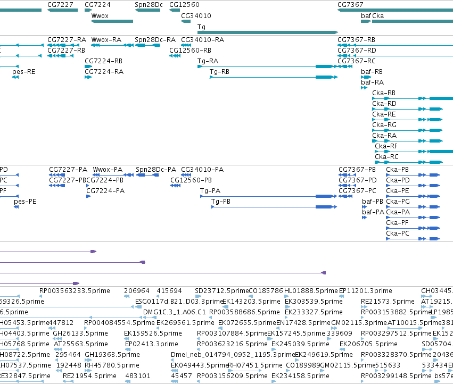Click the SD23712.5prime EST label
The image size is (453, 384).
[221, 291]
